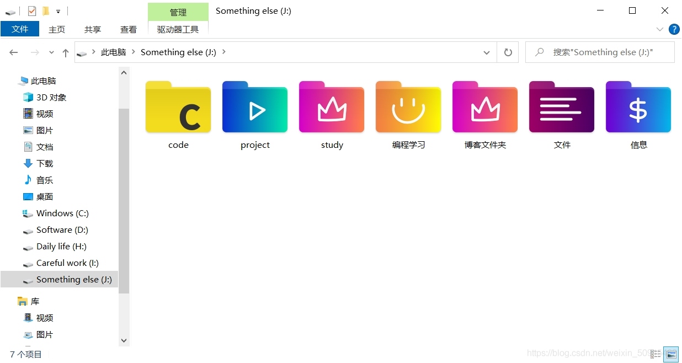Expand breadcrumb arrow after Something else (J:)

pyautogui.click(x=223, y=52)
